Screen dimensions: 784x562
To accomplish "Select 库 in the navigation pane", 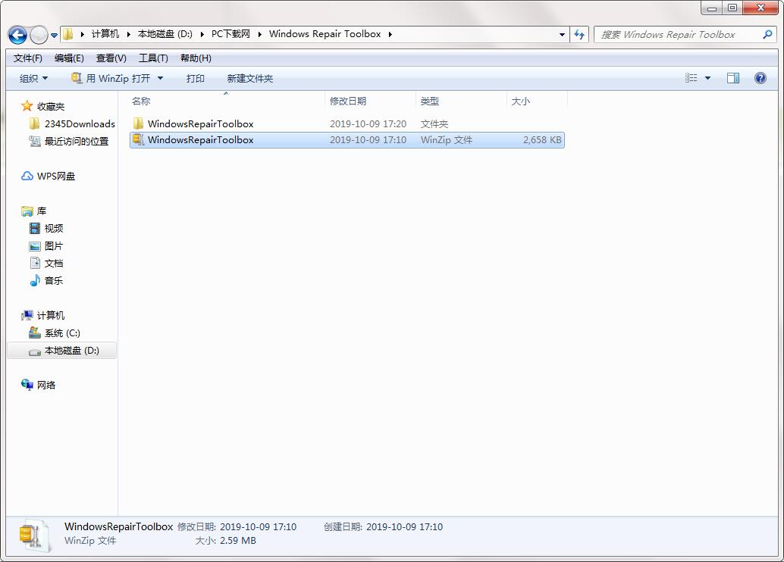I will pyautogui.click(x=42, y=211).
